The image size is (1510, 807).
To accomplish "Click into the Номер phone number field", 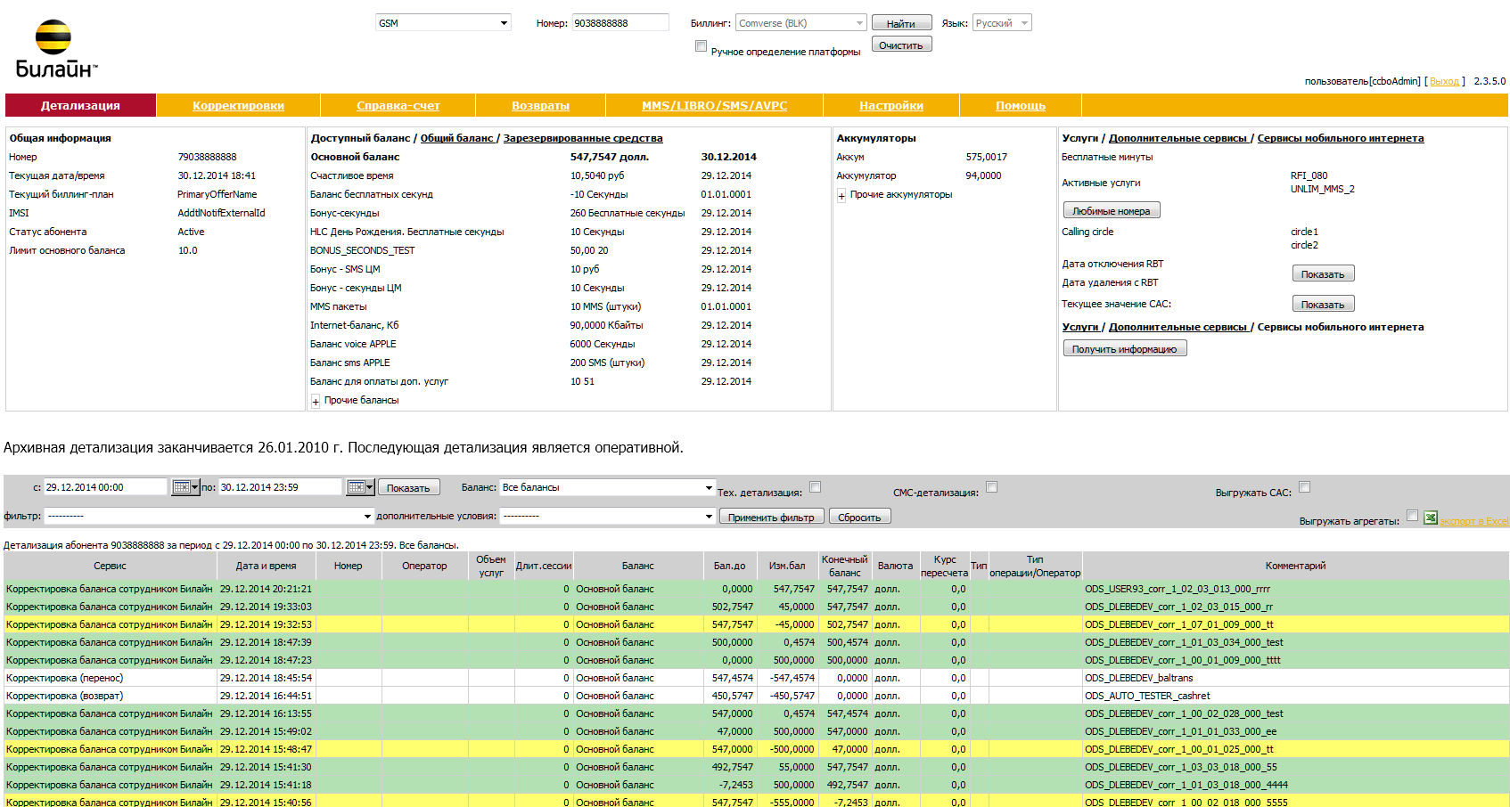I will tap(620, 23).
